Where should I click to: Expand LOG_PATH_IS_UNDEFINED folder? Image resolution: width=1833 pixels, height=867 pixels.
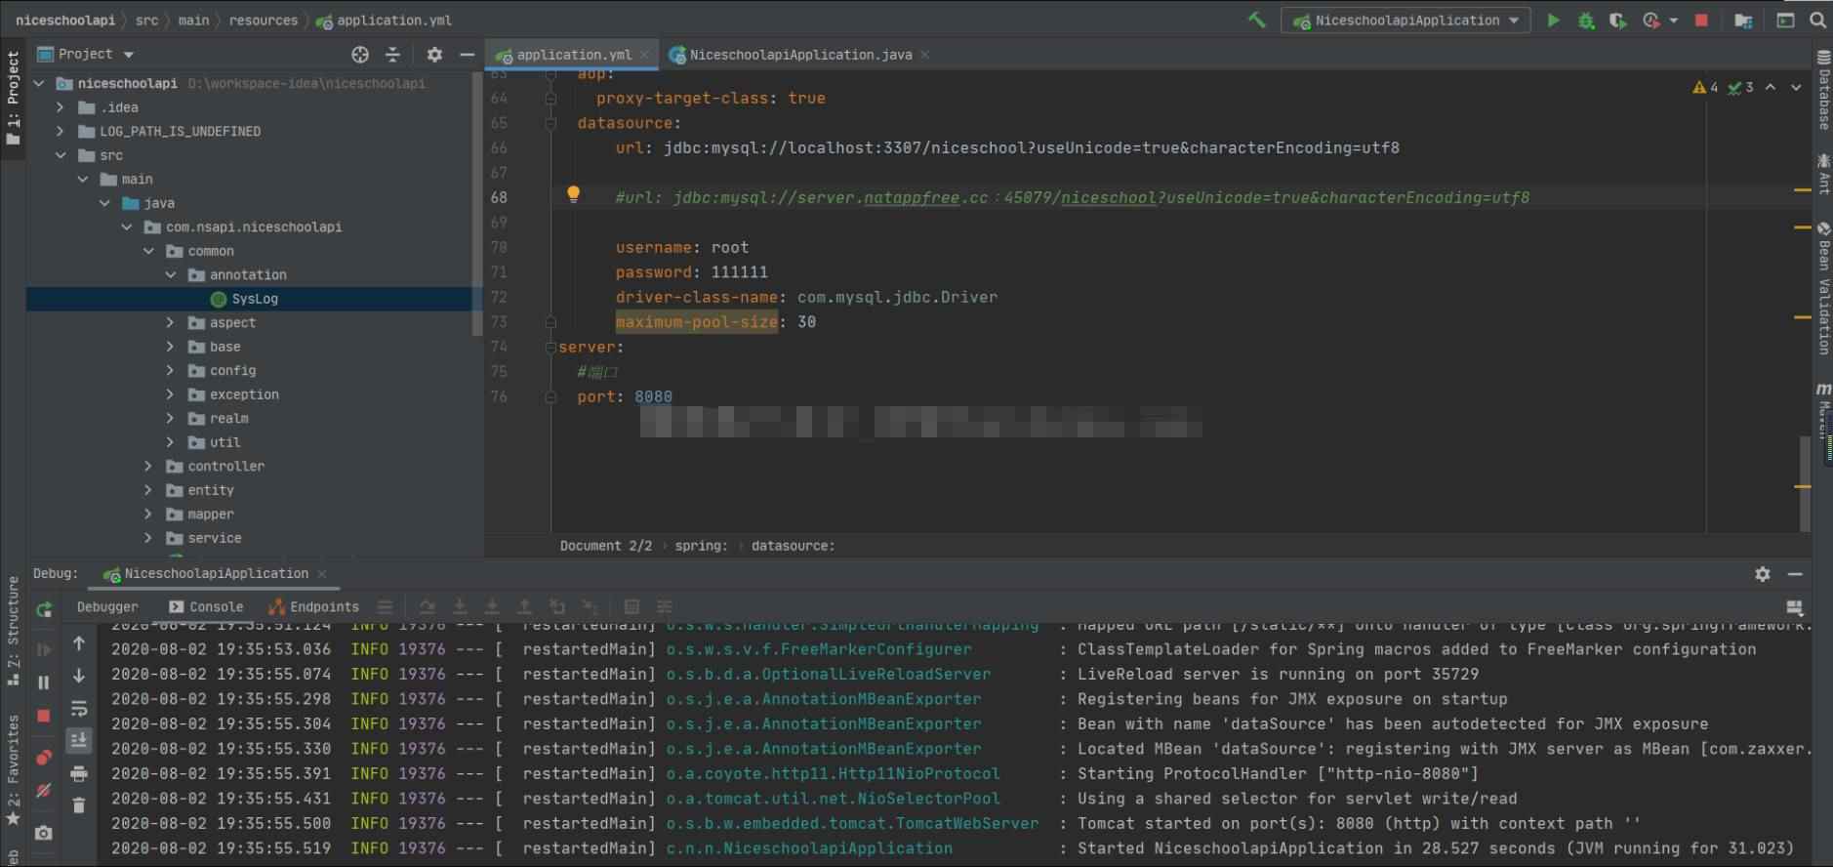click(x=61, y=131)
